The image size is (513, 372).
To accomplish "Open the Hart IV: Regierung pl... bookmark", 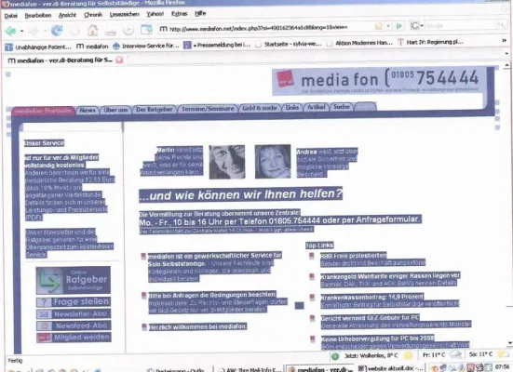I will coord(430,42).
